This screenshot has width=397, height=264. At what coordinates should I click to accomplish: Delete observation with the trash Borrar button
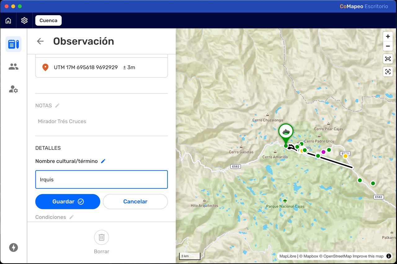coord(101,242)
